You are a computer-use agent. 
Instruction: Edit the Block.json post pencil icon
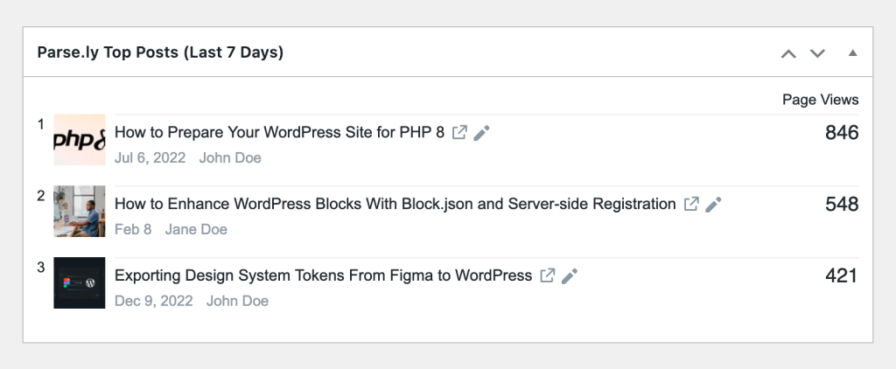tap(713, 204)
